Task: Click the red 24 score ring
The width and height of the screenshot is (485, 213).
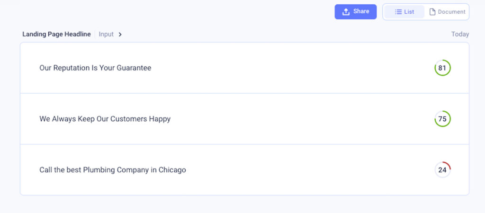Action: point(442,170)
